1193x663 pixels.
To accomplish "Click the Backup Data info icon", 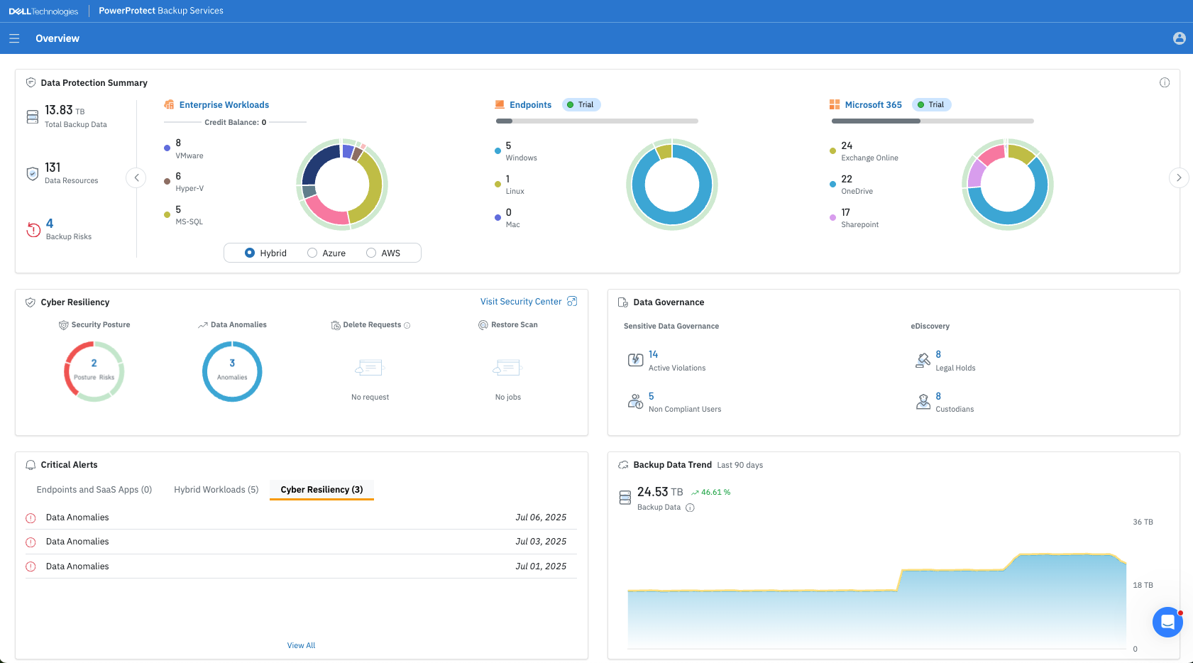I will [690, 508].
